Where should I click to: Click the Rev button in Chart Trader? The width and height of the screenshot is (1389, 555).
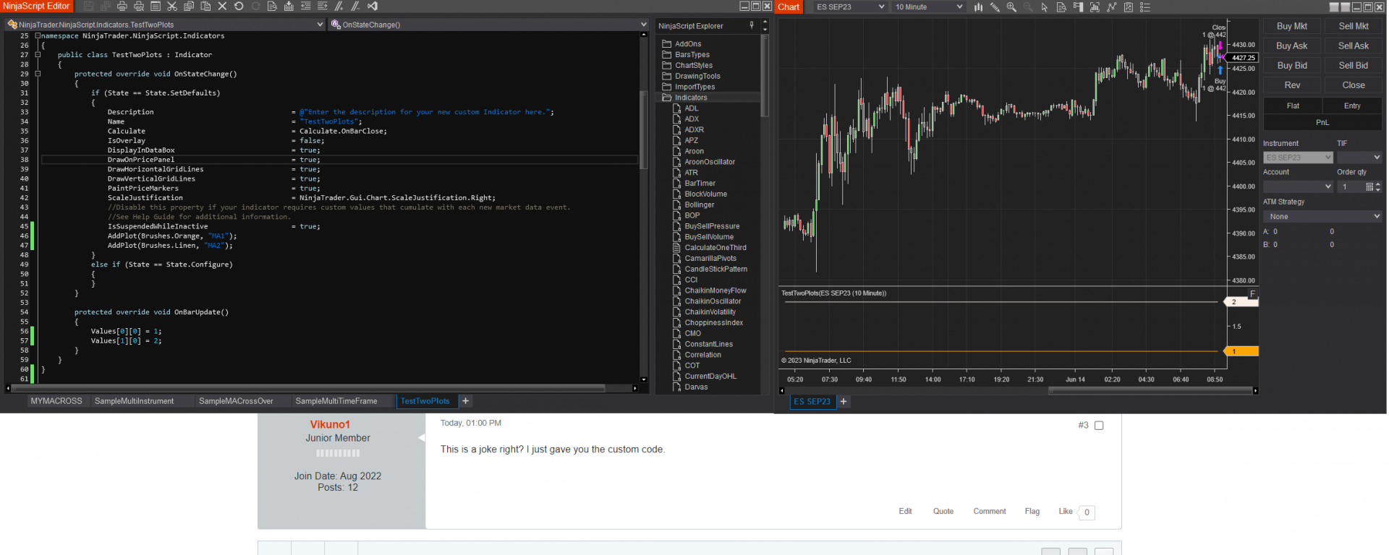tap(1292, 85)
